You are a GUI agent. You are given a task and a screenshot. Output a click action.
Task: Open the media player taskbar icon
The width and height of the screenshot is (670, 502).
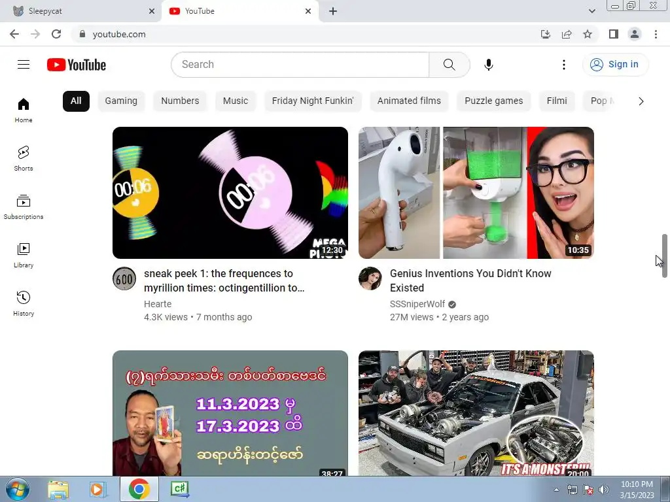[98, 489]
